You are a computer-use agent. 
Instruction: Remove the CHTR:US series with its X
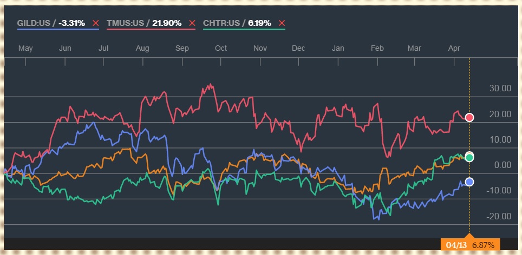click(280, 23)
